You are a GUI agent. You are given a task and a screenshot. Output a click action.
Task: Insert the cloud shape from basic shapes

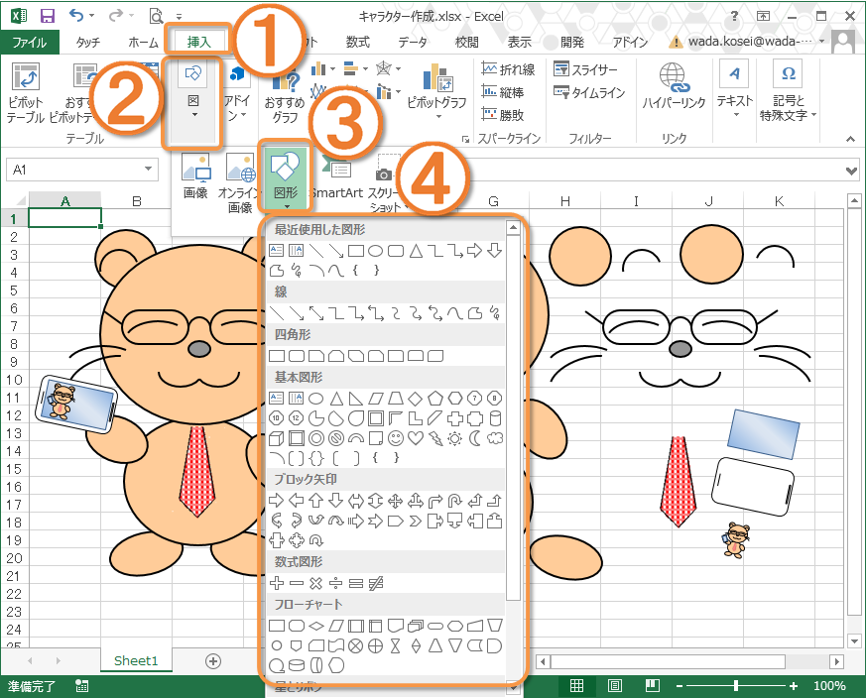pyautogui.click(x=495, y=438)
